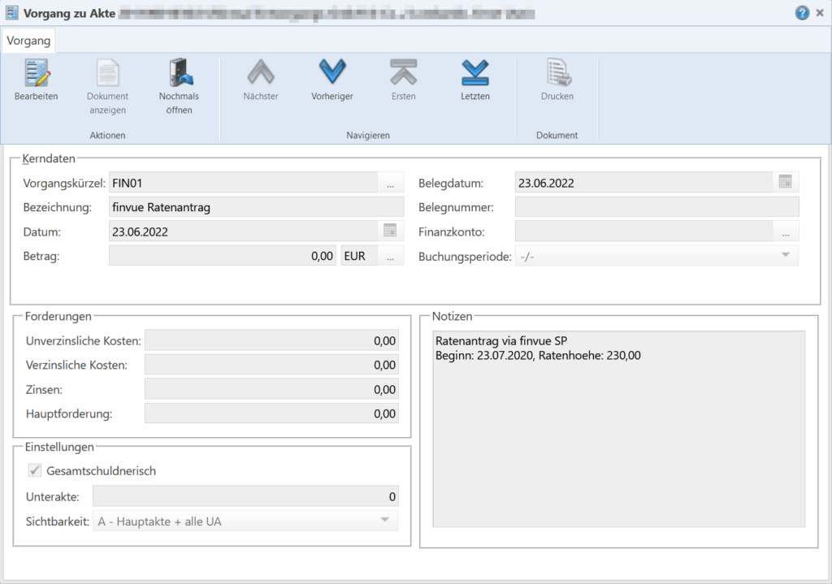The image size is (832, 584).
Task: Click Nochmals öffnen icon
Action: click(179, 73)
